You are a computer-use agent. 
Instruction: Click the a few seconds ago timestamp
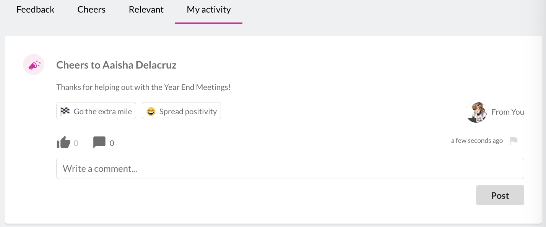click(477, 141)
